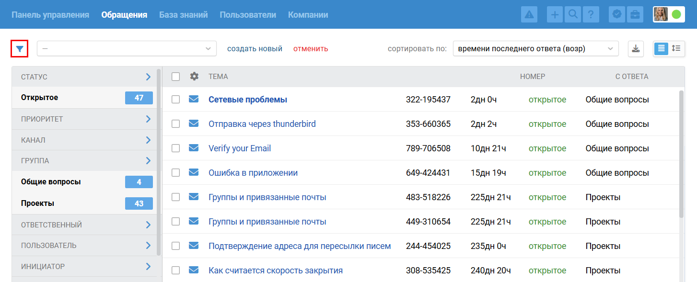Open the sort by dropdown
This screenshot has height=282, width=697.
pyautogui.click(x=535, y=49)
